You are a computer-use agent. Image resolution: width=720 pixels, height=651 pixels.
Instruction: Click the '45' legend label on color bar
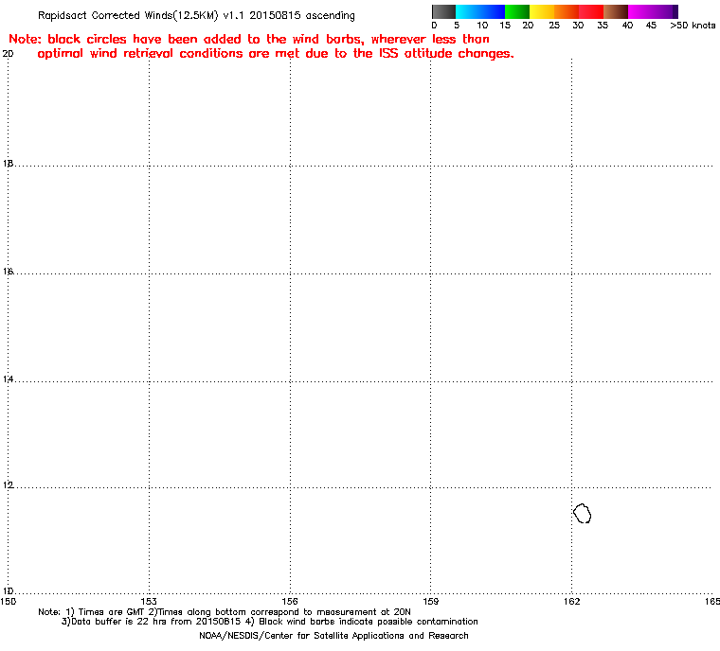[651, 26]
